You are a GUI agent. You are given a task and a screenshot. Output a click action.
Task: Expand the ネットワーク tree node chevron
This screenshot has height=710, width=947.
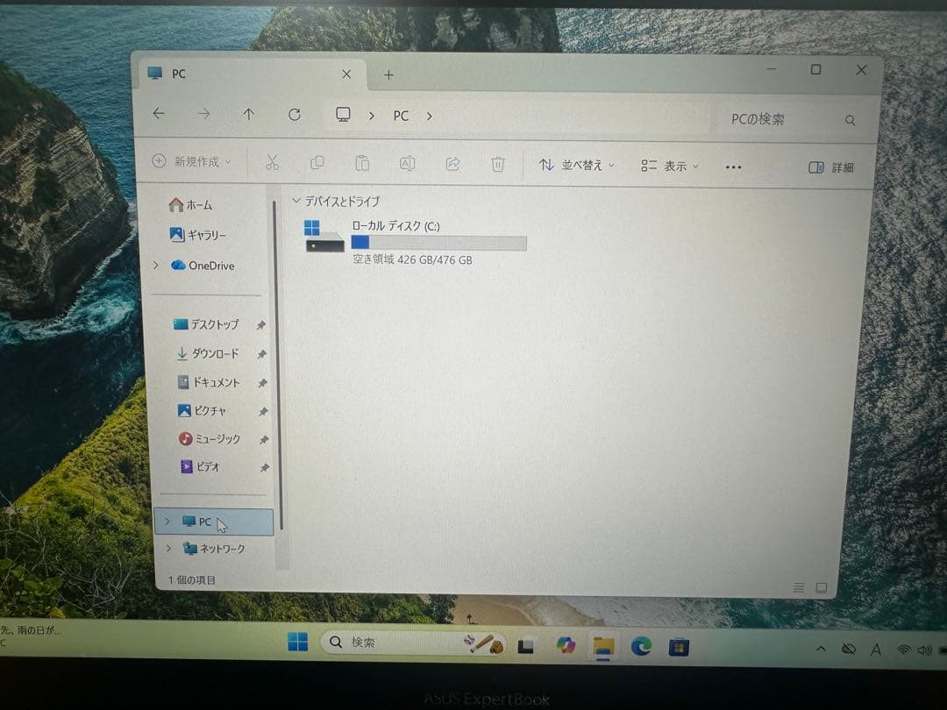tap(168, 548)
